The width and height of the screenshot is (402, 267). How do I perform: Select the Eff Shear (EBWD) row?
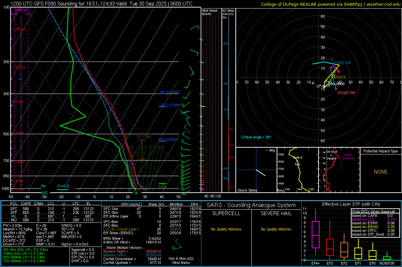tap(152, 233)
